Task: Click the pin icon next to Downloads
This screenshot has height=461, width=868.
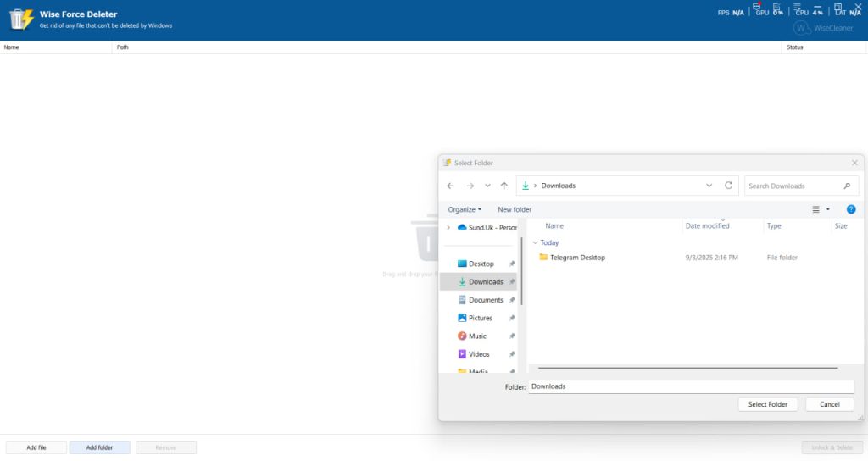Action: 512,281
